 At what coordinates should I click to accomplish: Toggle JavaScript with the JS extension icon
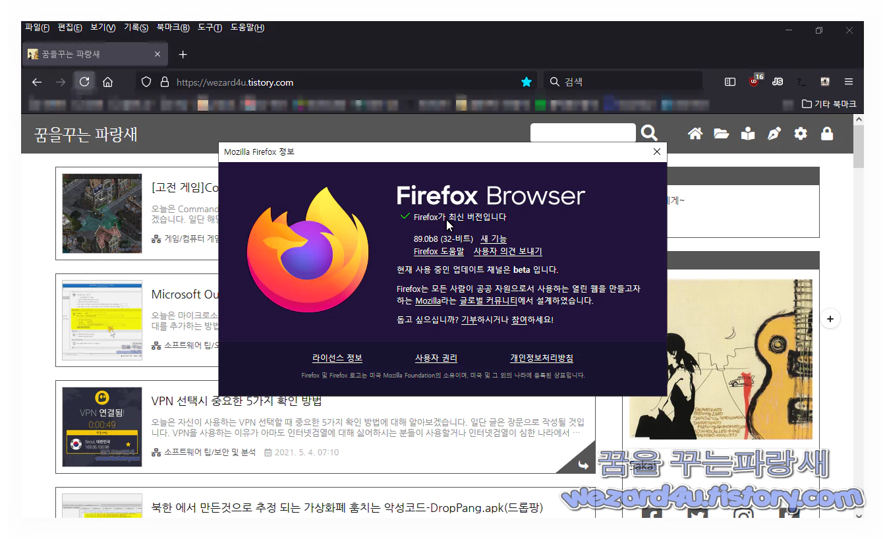pyautogui.click(x=777, y=82)
